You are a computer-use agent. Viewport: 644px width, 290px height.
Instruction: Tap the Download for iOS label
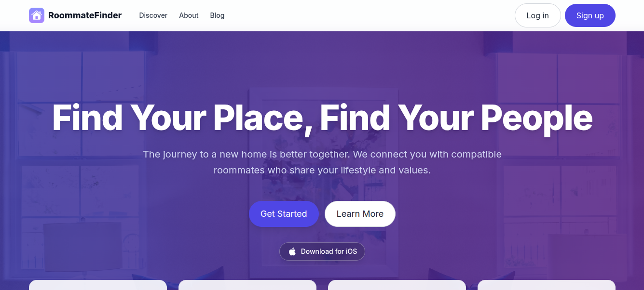click(329, 251)
